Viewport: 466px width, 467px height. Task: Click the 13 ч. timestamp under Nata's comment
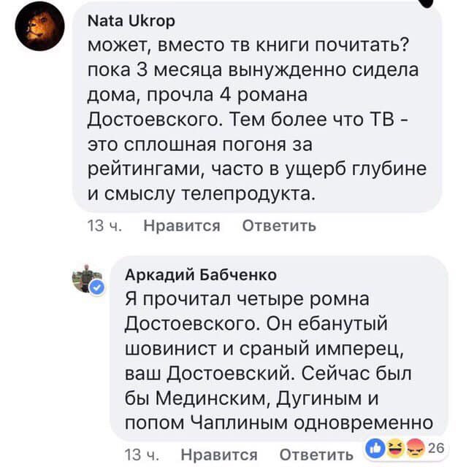click(x=104, y=225)
